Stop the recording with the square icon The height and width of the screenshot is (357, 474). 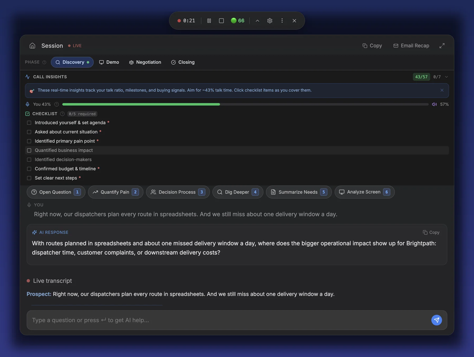pos(221,21)
